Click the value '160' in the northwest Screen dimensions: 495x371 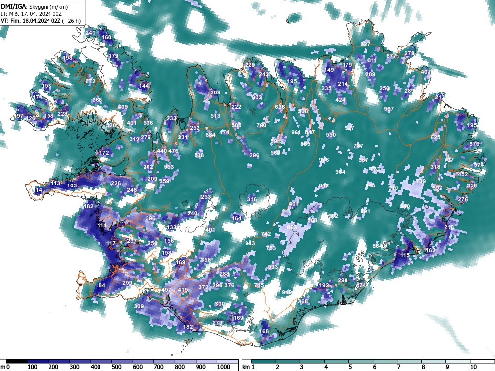[106, 37]
